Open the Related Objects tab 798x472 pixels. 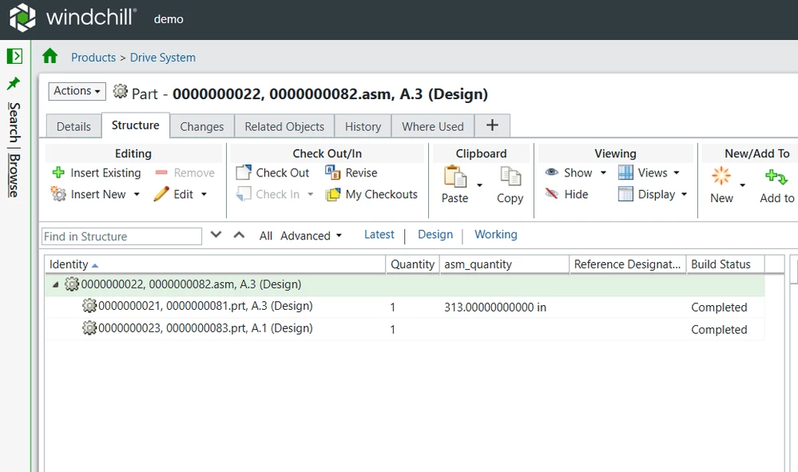point(284,127)
